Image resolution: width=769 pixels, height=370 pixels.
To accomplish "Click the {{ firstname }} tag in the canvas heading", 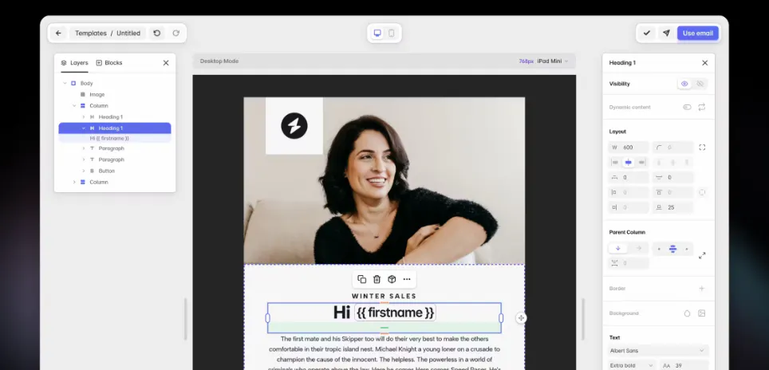I will pyautogui.click(x=396, y=313).
